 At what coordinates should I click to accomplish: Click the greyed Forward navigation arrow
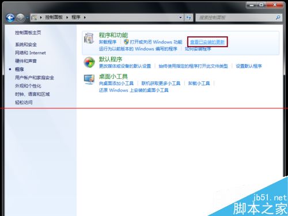click(x=20, y=18)
